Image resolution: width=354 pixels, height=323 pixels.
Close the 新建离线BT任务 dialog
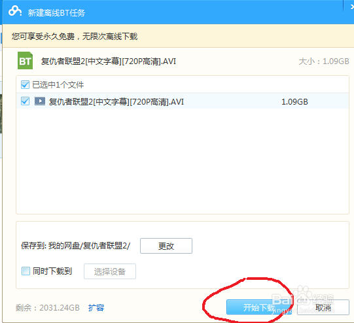pyautogui.click(x=352, y=7)
